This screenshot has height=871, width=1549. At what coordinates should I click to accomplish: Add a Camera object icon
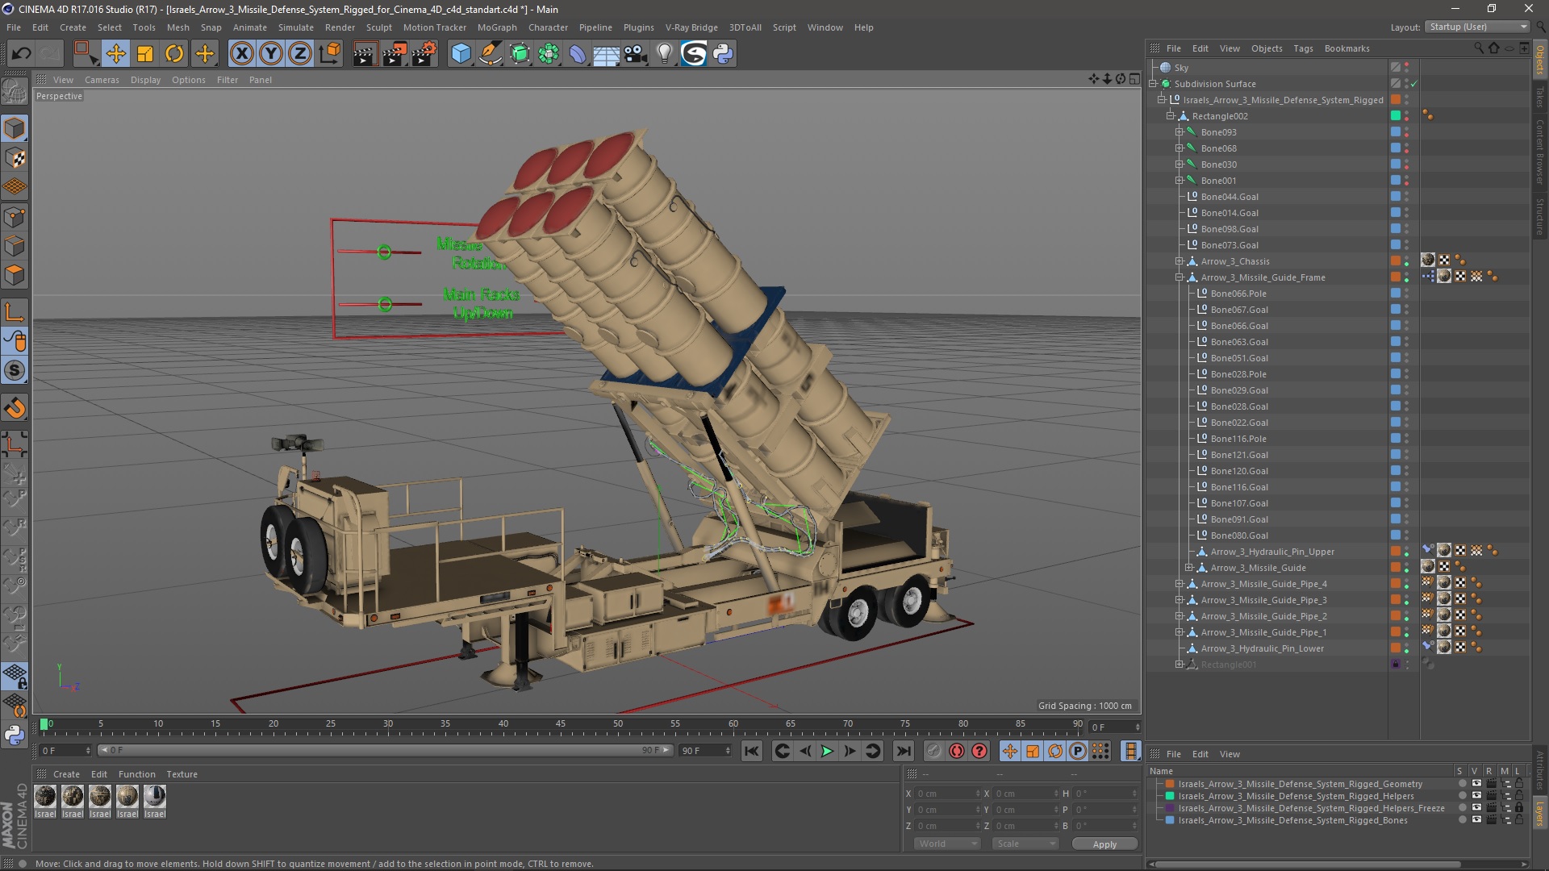[x=635, y=54]
